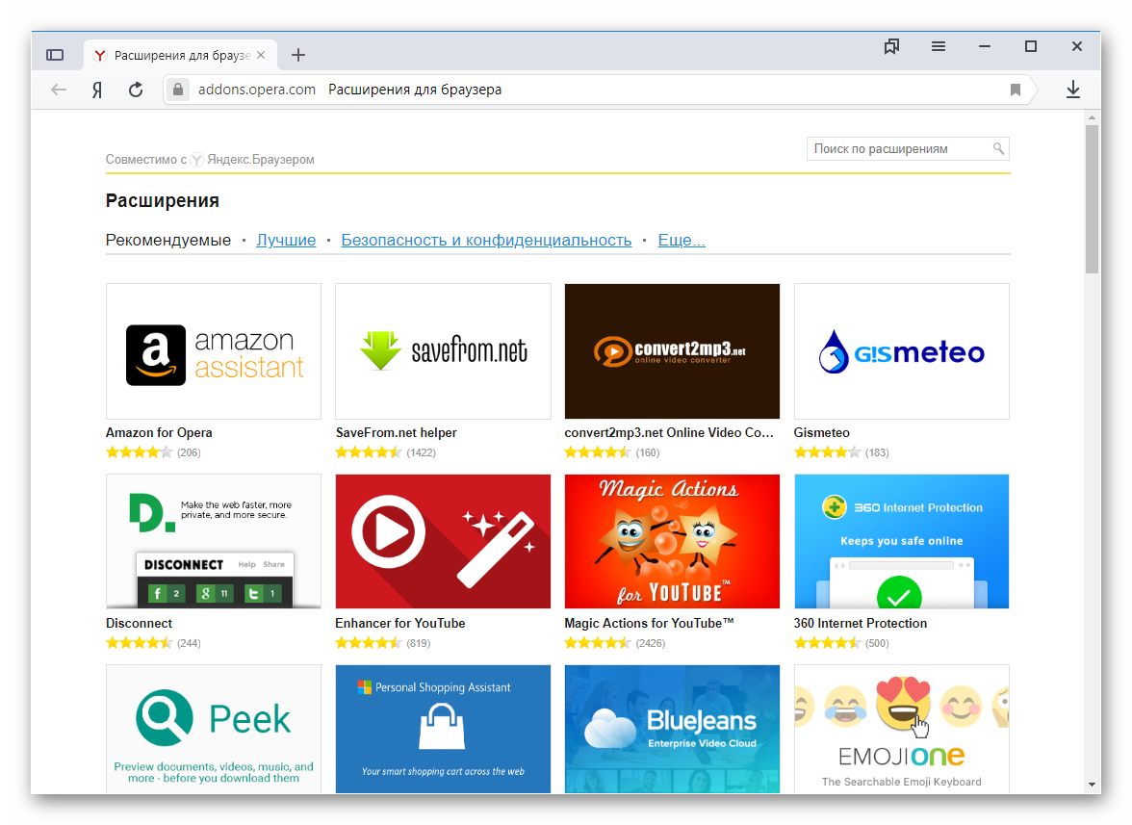Click the SaveFrom.net helper title

(397, 433)
